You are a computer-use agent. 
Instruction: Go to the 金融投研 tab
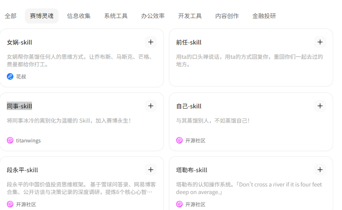(x=264, y=16)
